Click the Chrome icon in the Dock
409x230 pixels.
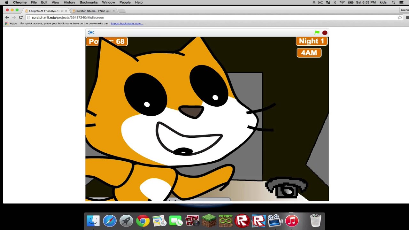point(143,221)
